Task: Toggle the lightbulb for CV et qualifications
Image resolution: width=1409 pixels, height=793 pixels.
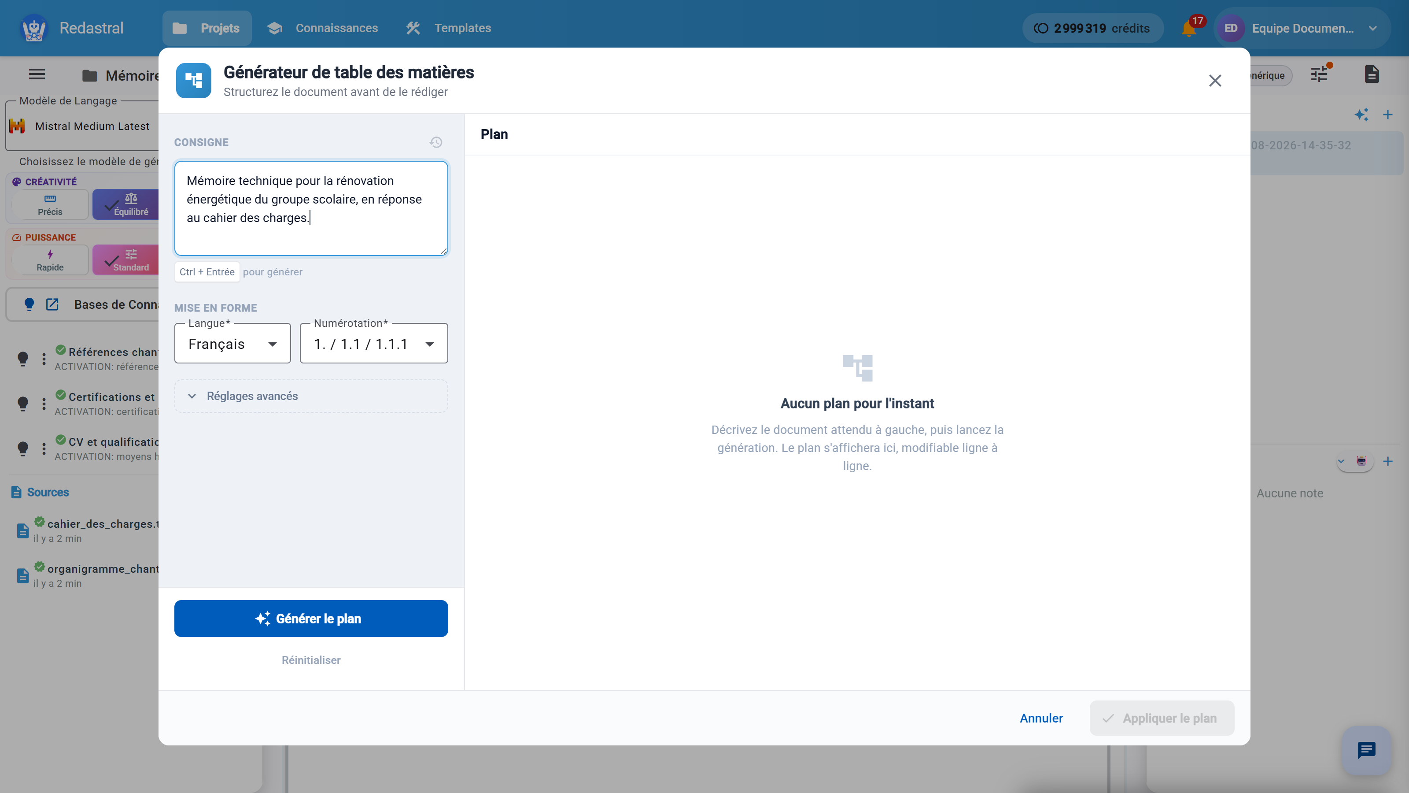Action: [23, 448]
